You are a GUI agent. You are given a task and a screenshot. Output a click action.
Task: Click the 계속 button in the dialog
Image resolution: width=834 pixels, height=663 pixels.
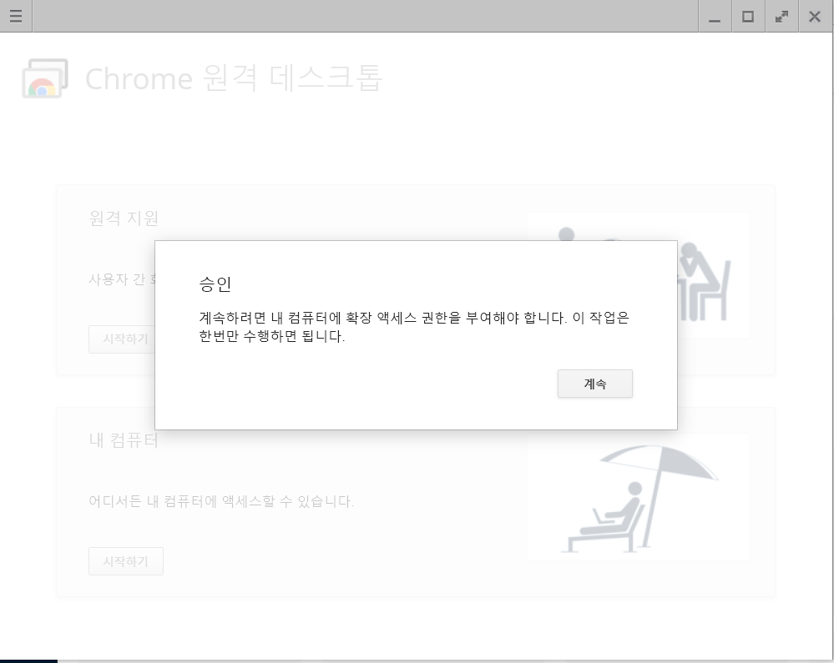(x=594, y=384)
